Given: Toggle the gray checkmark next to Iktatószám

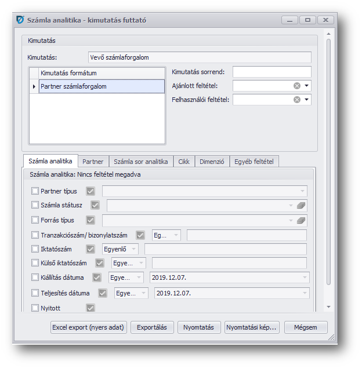Looking at the screenshot, I should (x=91, y=249).
